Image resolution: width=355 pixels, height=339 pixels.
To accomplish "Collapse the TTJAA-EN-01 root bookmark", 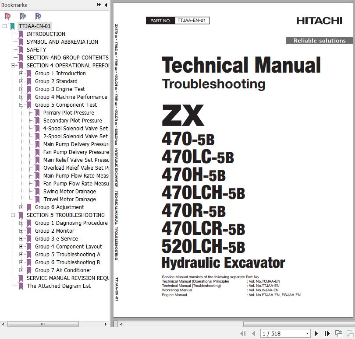I will [4, 26].
